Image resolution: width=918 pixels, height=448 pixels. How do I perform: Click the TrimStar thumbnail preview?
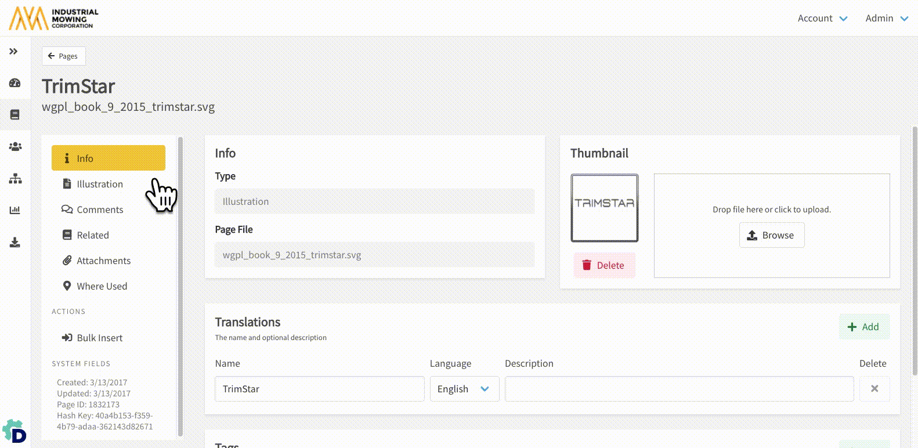point(604,208)
